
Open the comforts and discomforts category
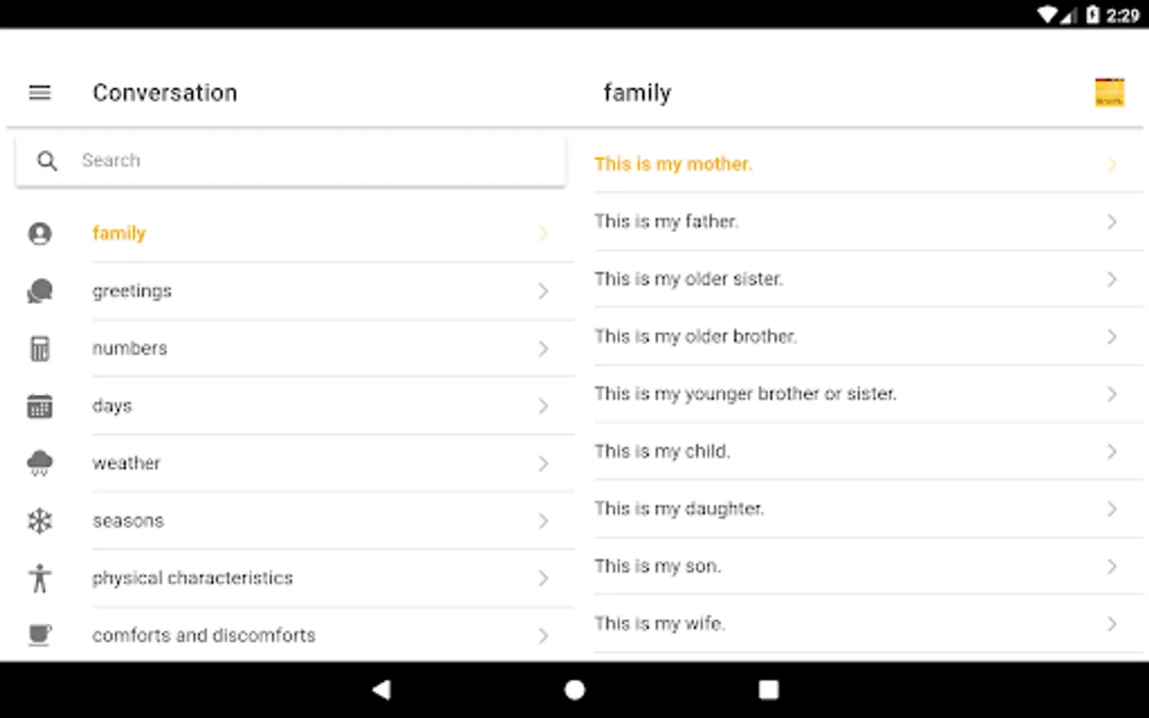coord(203,635)
